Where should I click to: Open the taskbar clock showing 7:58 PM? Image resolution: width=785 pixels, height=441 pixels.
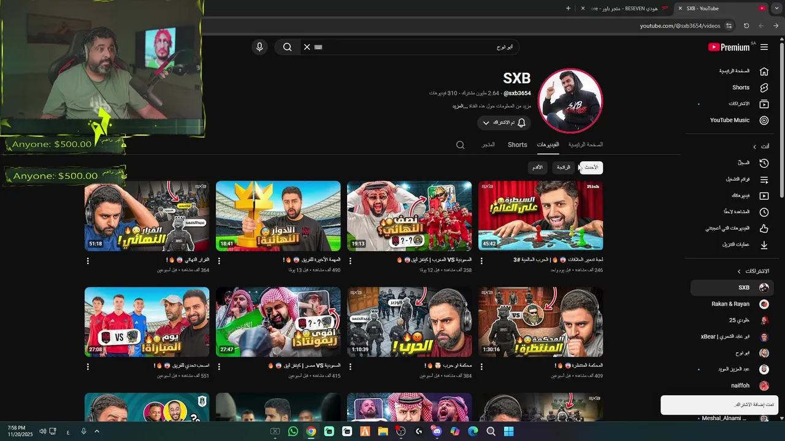(x=17, y=432)
